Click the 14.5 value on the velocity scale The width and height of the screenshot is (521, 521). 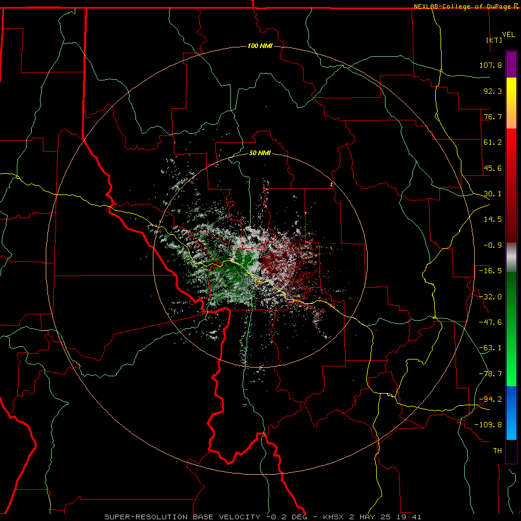[493, 219]
